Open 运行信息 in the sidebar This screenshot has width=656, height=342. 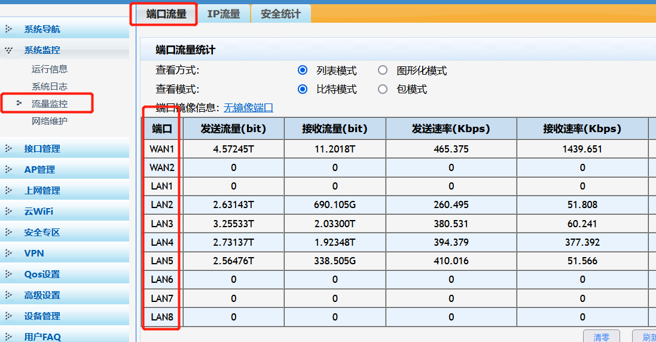(x=50, y=69)
